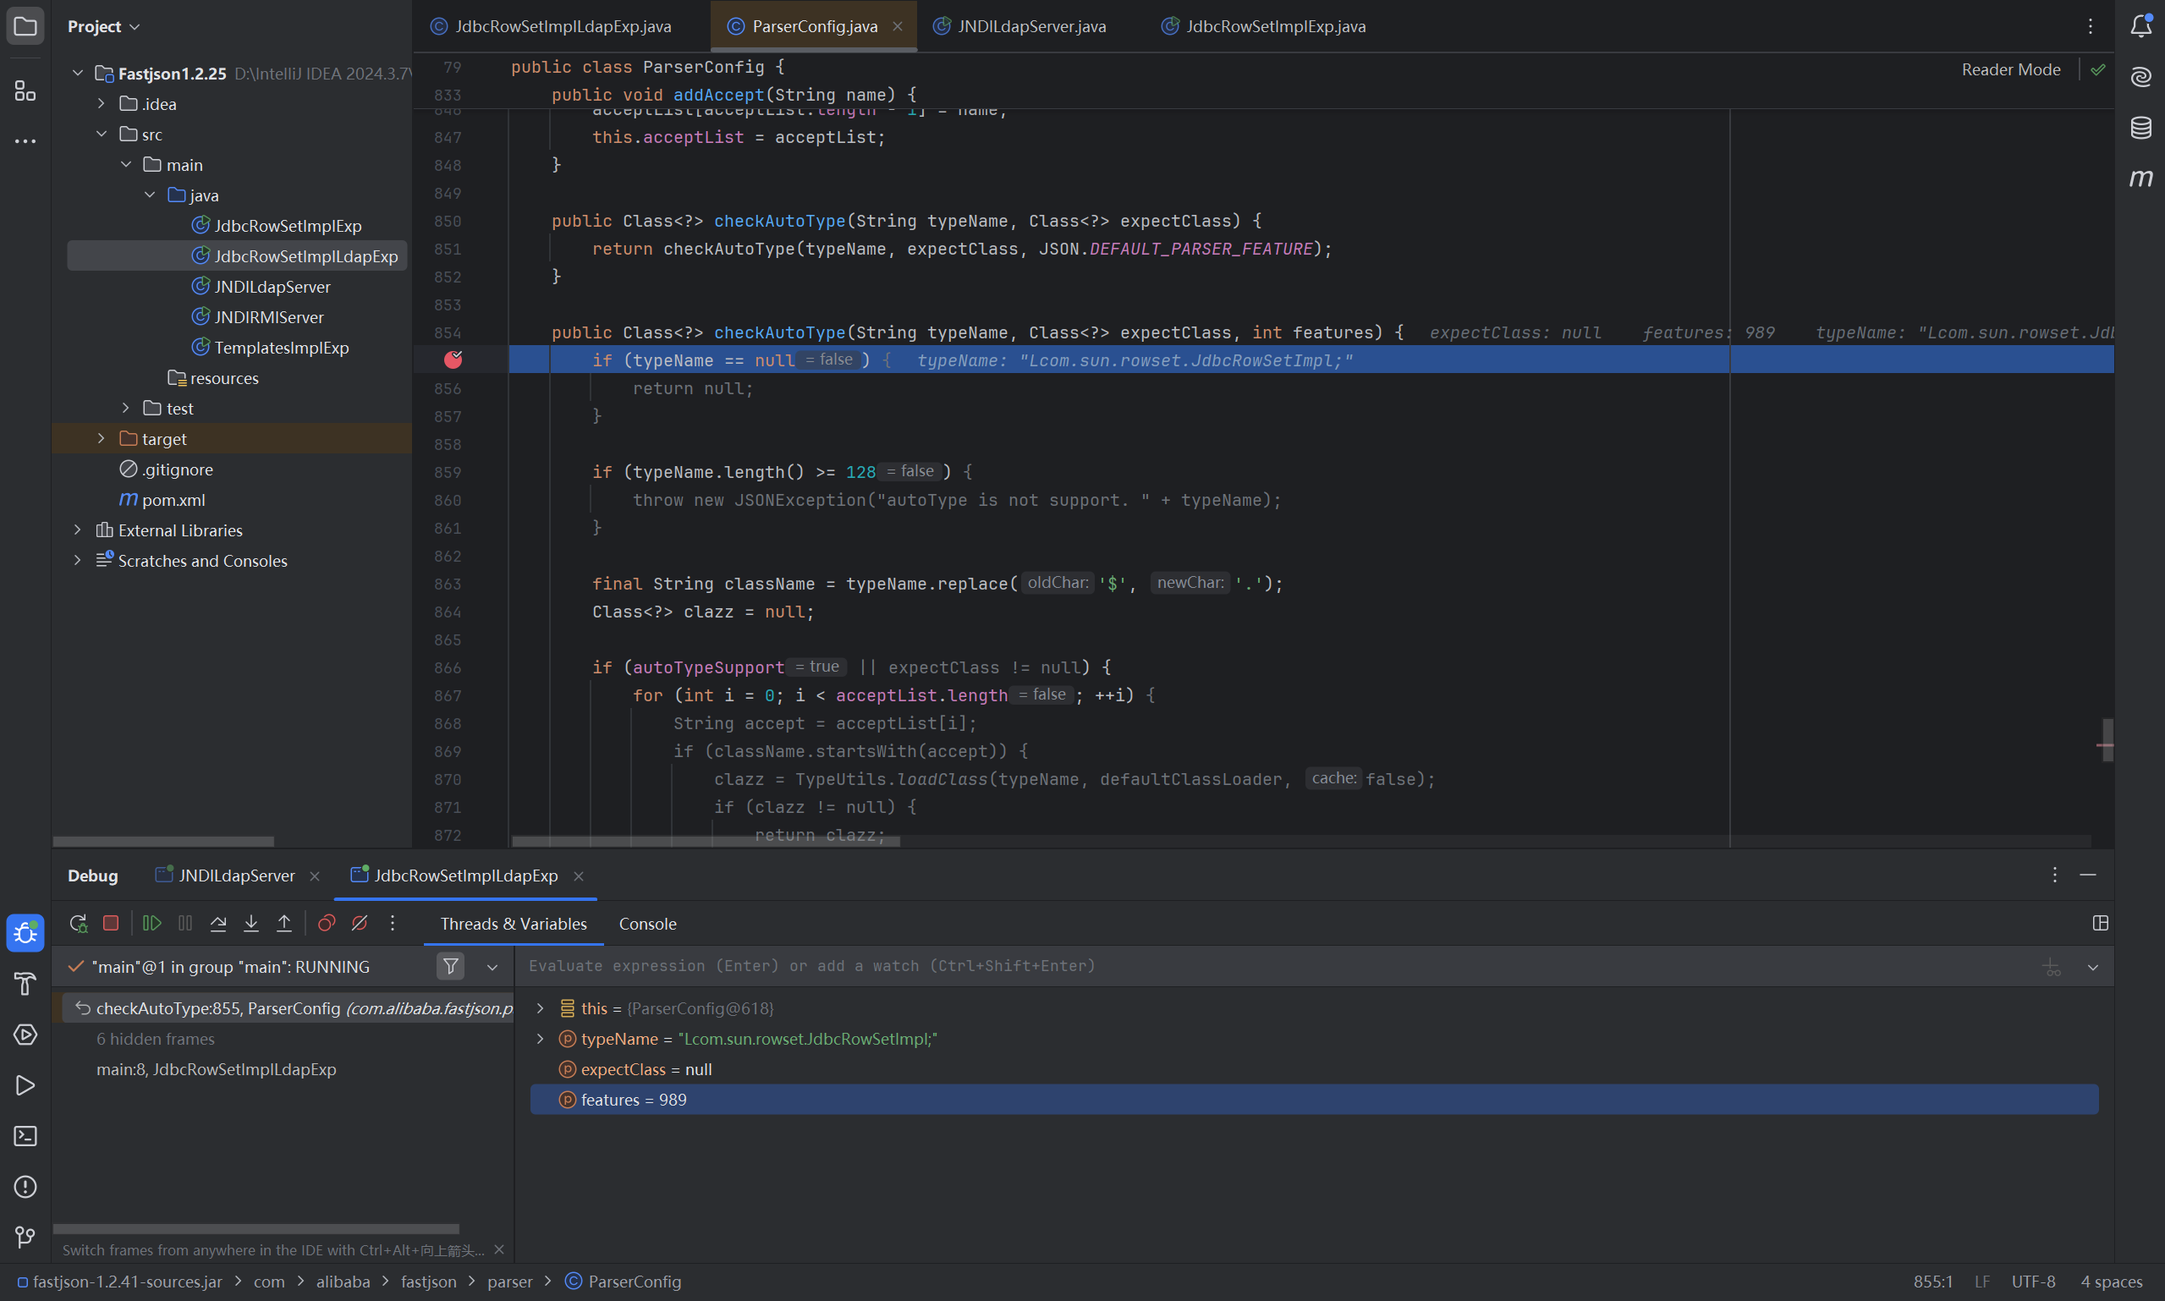Add expression to watches
2165x1301 pixels.
click(x=2051, y=967)
